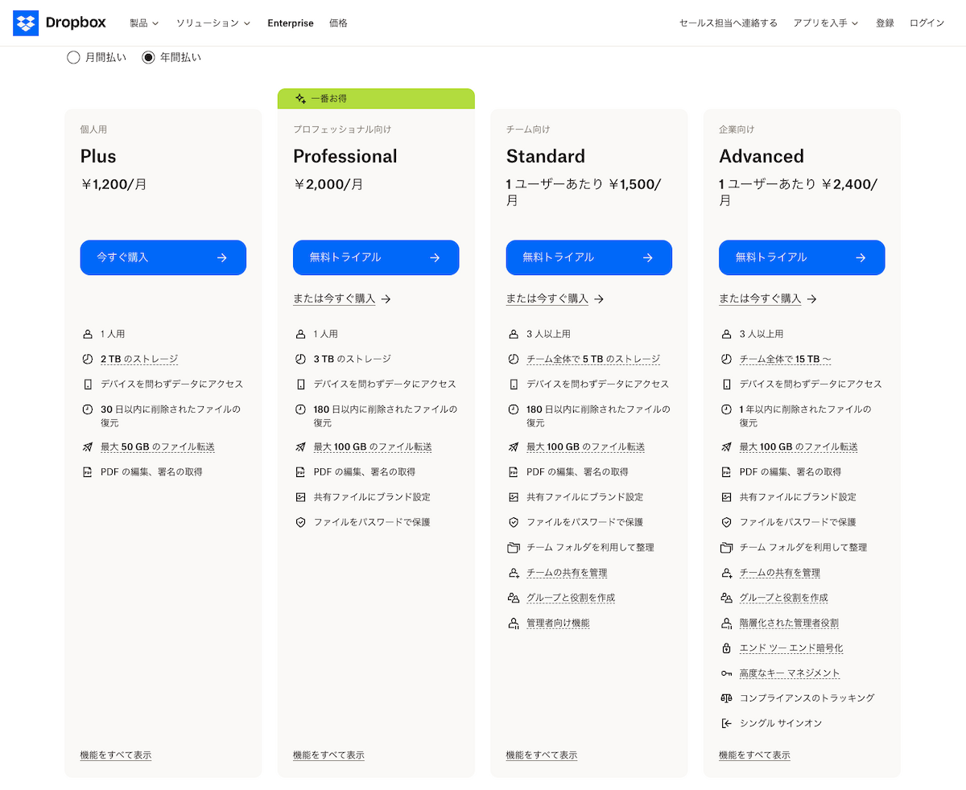Click folder icon in the Standard plan features
The height and width of the screenshot is (790, 966).
pos(514,548)
